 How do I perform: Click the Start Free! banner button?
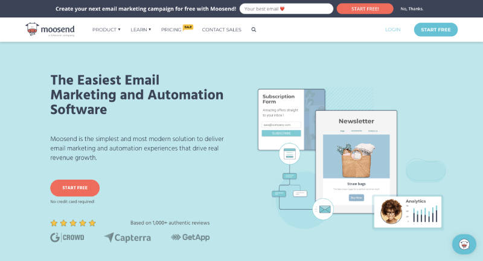pos(365,8)
